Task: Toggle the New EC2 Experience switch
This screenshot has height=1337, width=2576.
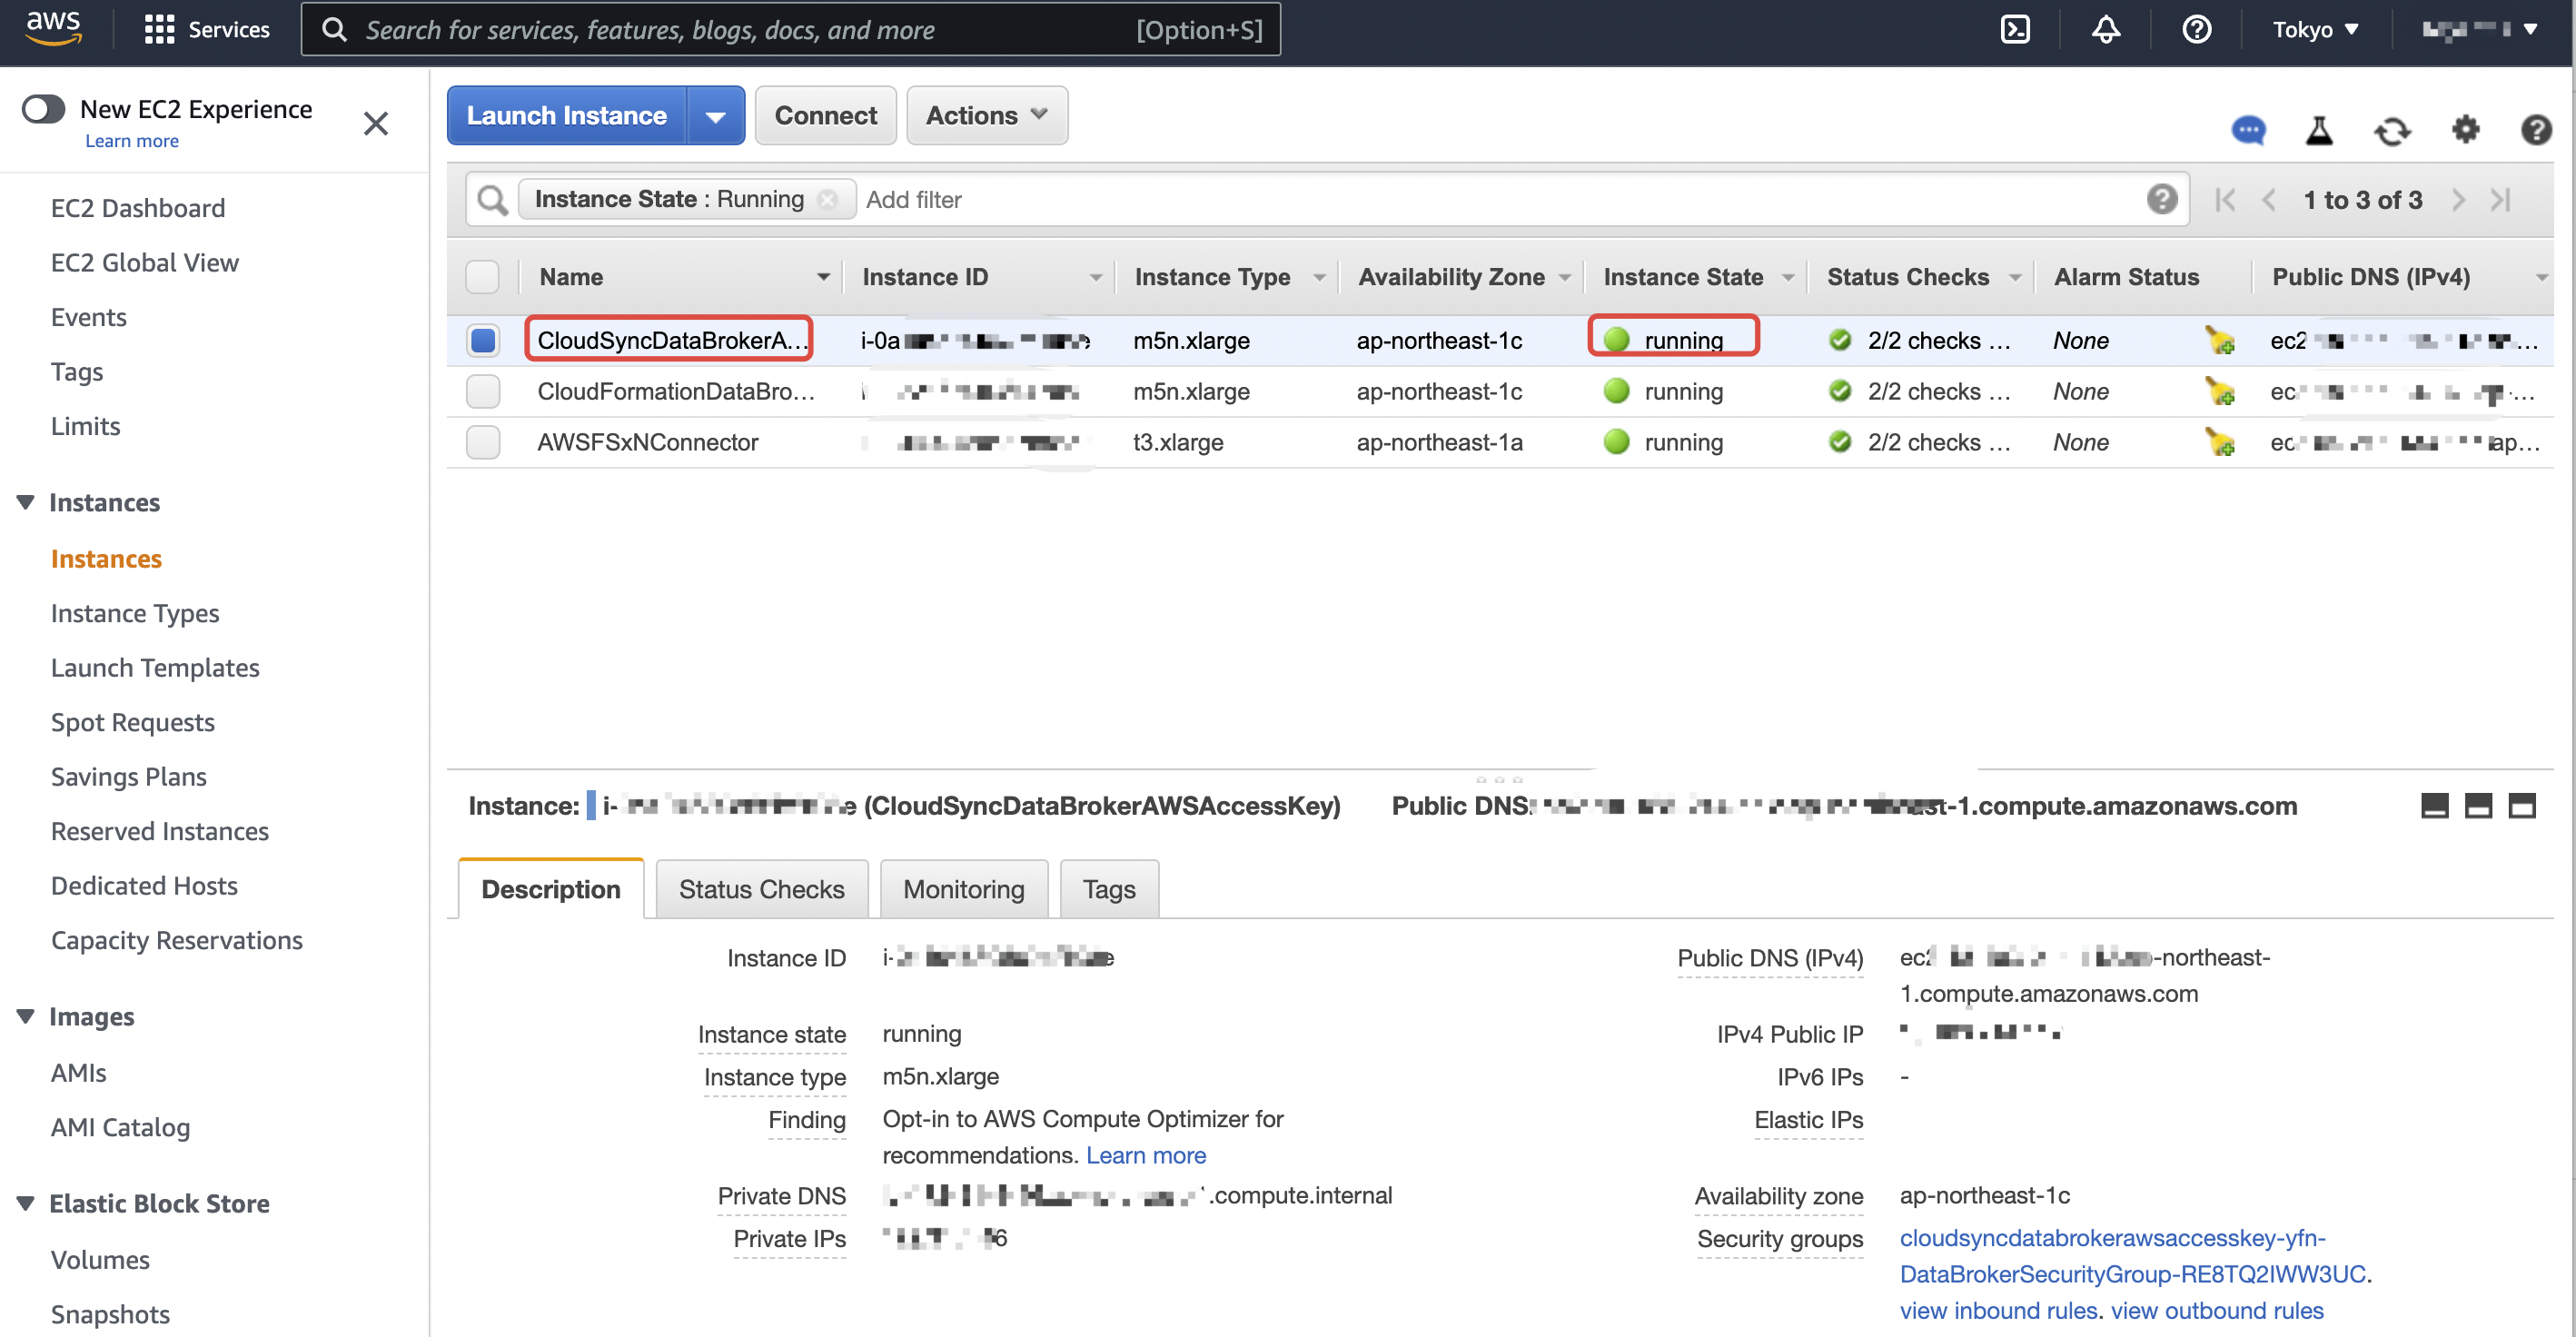Action: pyautogui.click(x=44, y=109)
